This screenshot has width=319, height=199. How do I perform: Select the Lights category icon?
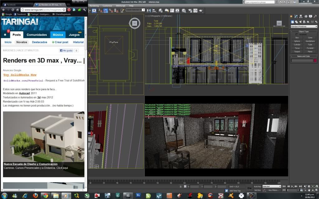pyautogui.click(x=300, y=22)
